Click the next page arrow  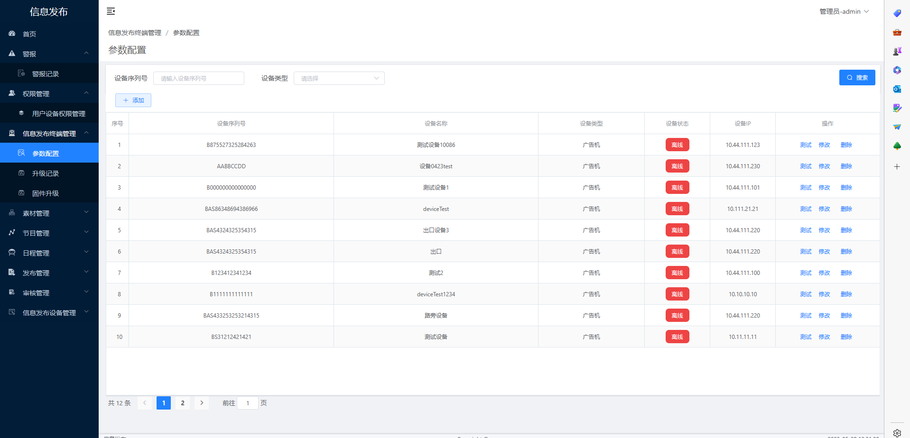coord(202,403)
